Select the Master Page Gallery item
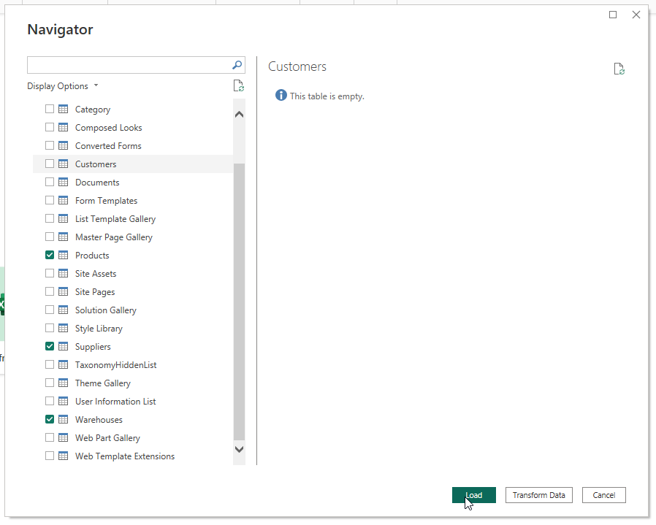The height and width of the screenshot is (525, 656). pos(114,237)
